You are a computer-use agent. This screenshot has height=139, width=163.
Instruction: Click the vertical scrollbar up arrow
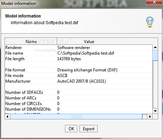[x=155, y=47]
